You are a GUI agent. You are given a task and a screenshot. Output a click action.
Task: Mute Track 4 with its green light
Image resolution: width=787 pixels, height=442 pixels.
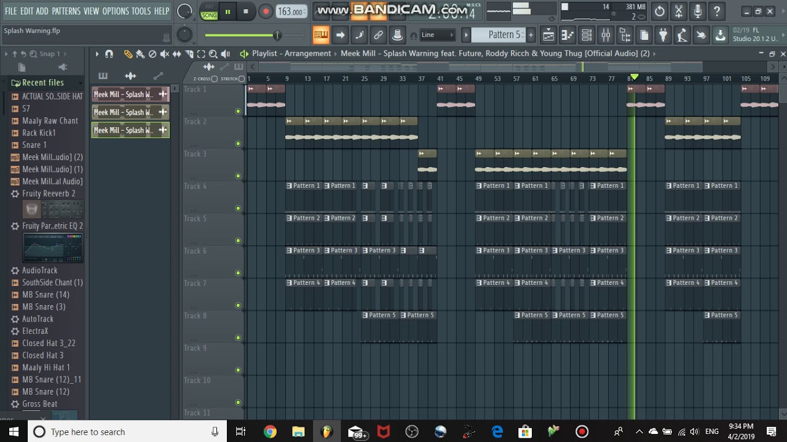pyautogui.click(x=238, y=208)
